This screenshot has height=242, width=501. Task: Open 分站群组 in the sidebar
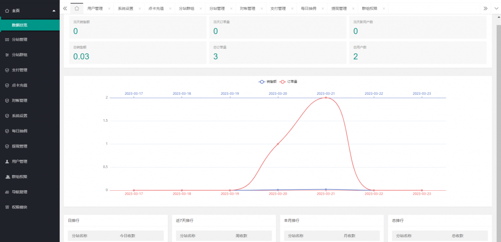point(30,55)
